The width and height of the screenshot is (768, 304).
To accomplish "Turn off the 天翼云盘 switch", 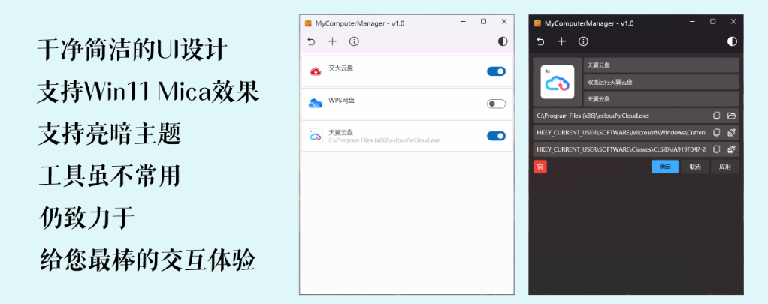I will click(x=496, y=136).
